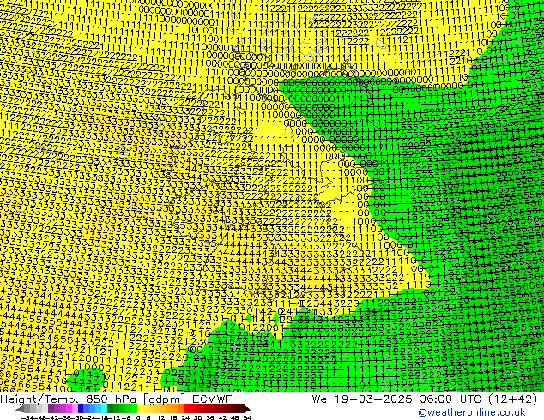Click the bright green legend swatch before yellow
Screen dimensions: 544x420
coord(134,408)
